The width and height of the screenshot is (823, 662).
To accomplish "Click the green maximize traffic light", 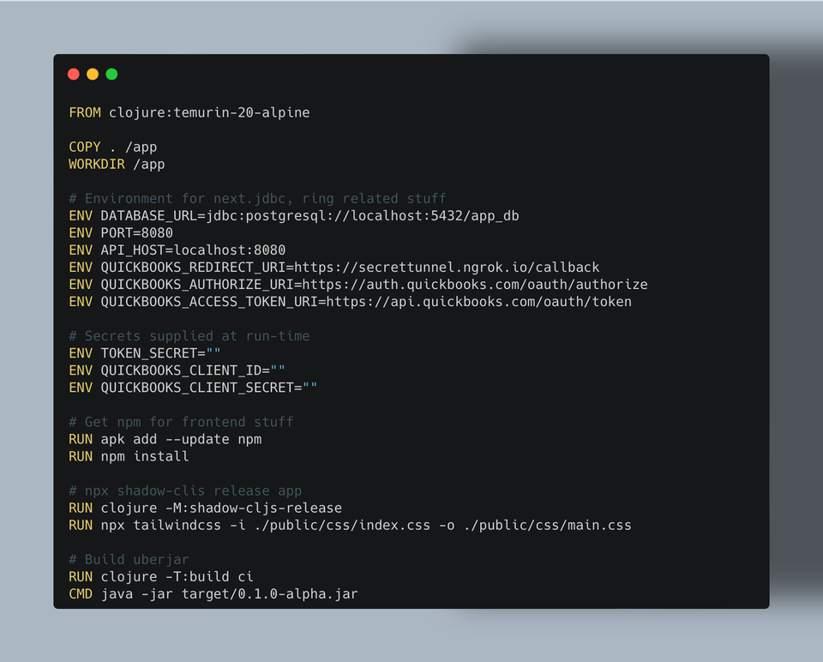I will [111, 74].
